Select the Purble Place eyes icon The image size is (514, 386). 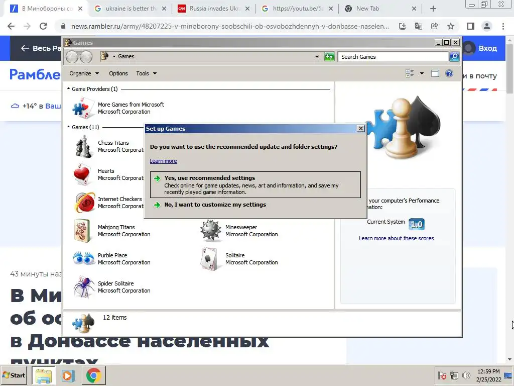coord(83,259)
